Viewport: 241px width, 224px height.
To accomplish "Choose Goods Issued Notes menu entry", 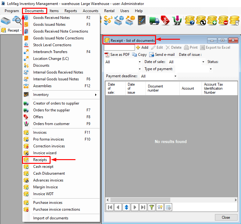I will [x=61, y=25].
